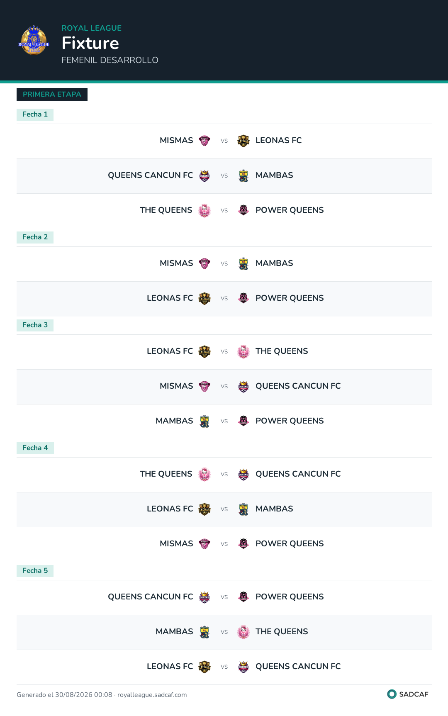Click Queens Cancun FC badge in Fecha 1
Viewport: 448px width, 716px height.
(x=205, y=175)
